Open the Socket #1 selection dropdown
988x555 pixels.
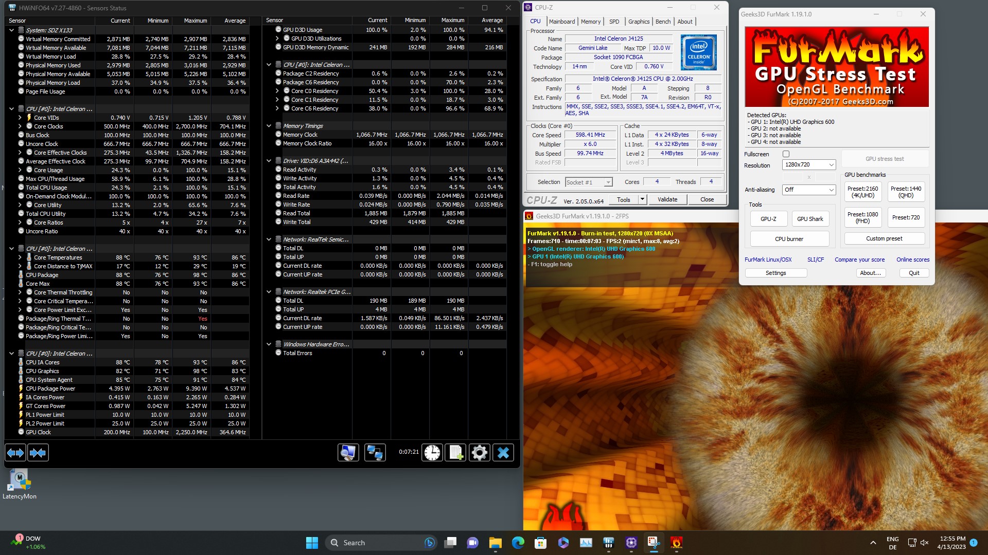[x=589, y=182]
